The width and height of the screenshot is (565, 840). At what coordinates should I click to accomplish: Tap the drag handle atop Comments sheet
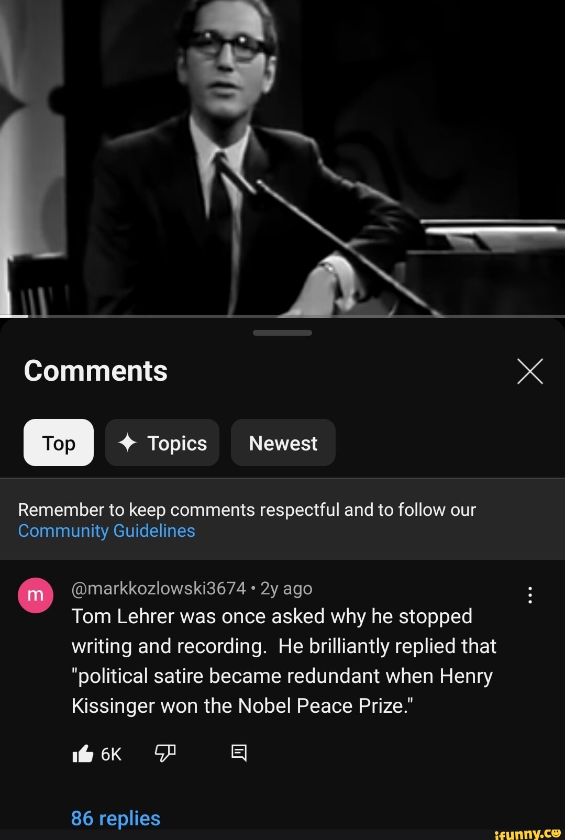point(282,333)
